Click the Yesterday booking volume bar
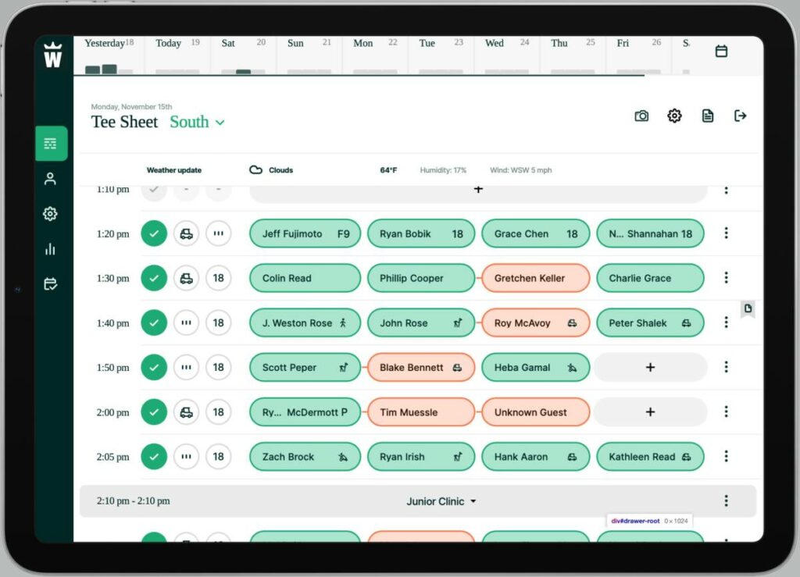 coord(102,69)
